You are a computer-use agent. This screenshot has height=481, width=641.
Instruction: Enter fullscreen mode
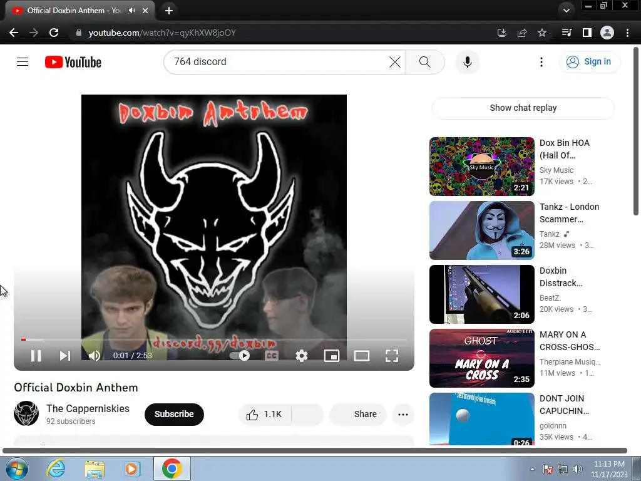(392, 356)
